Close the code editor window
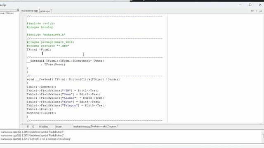264x148 pixels. coord(260,5)
